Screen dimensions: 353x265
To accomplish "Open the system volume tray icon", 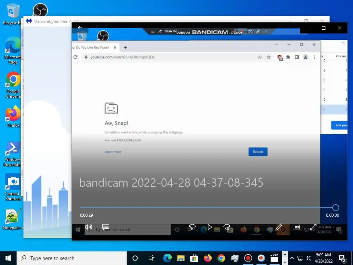I will [309, 258].
